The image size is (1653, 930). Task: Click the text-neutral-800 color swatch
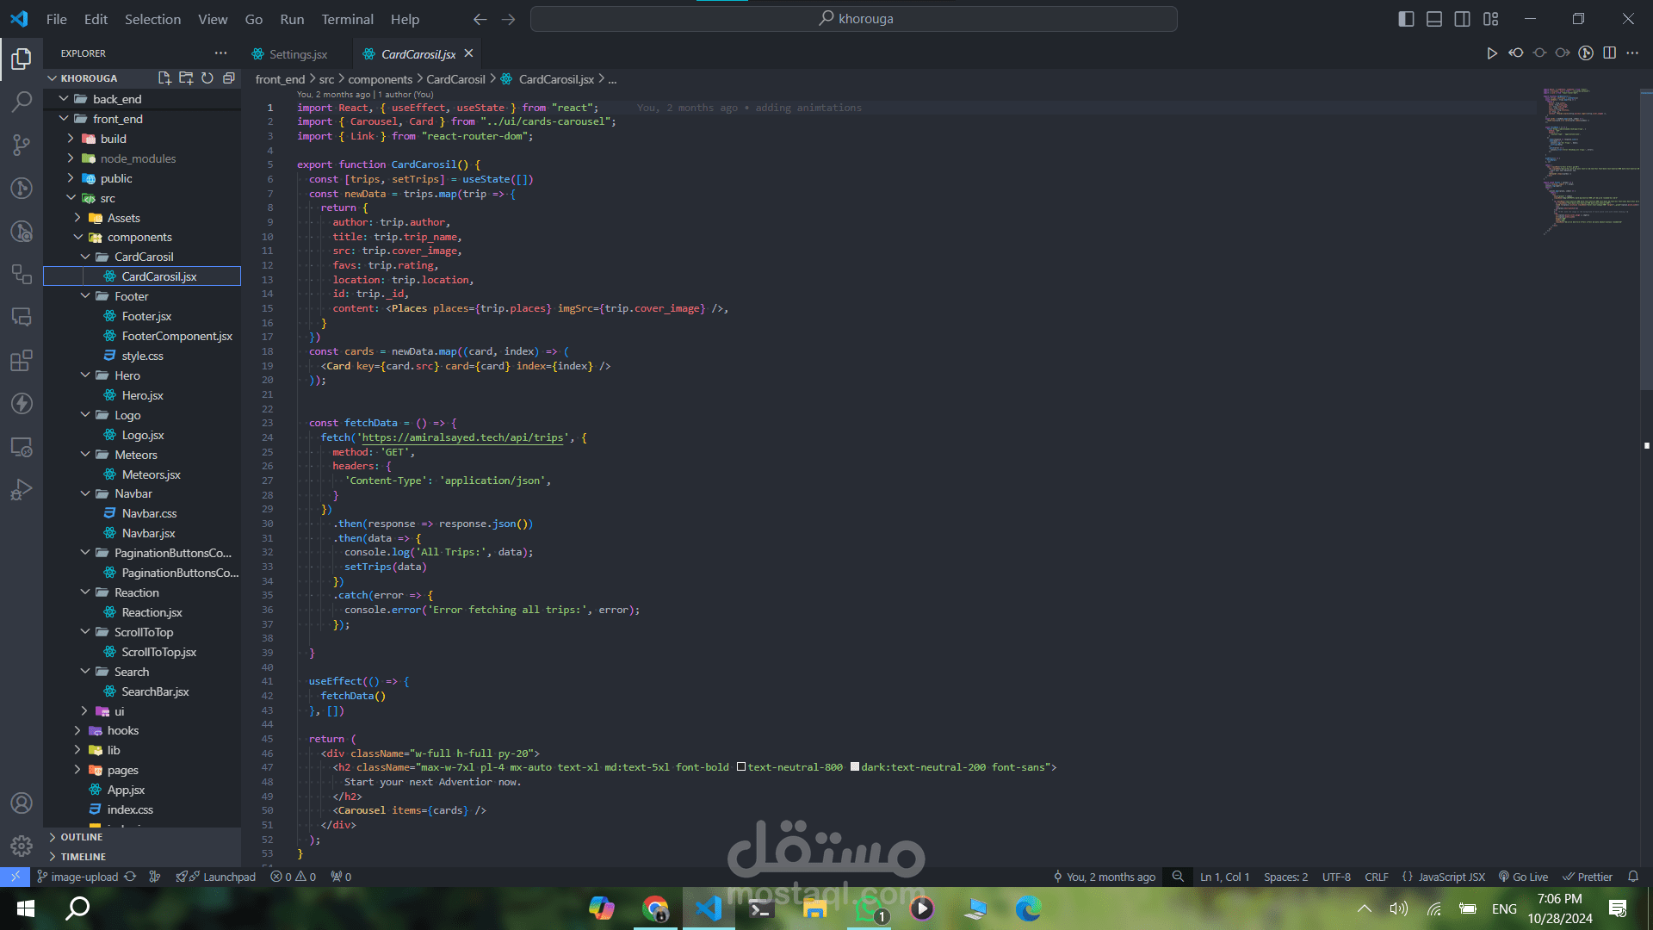click(741, 767)
